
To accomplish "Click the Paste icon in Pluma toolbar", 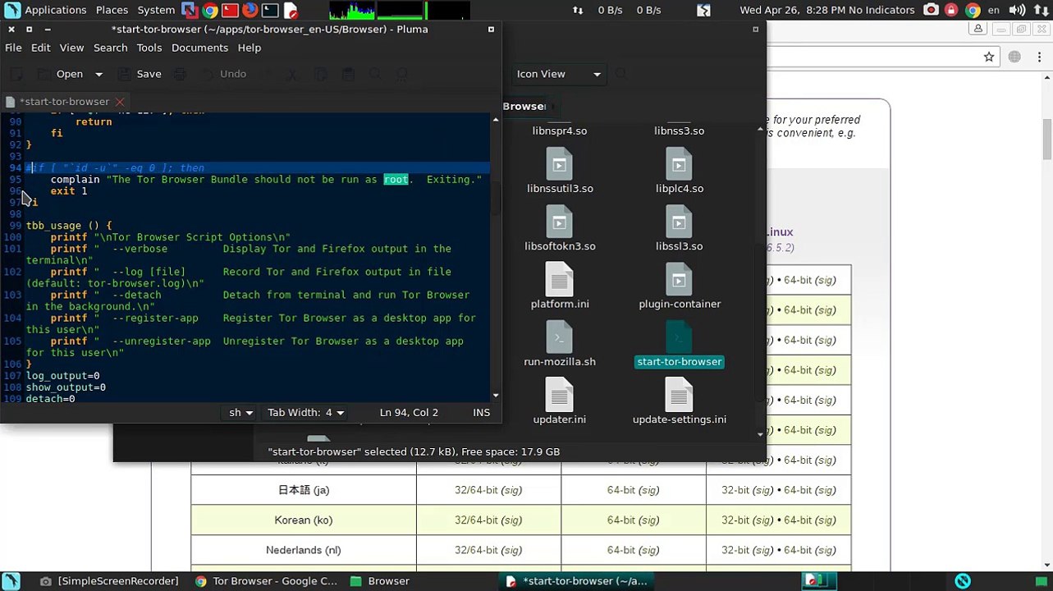I will [348, 74].
